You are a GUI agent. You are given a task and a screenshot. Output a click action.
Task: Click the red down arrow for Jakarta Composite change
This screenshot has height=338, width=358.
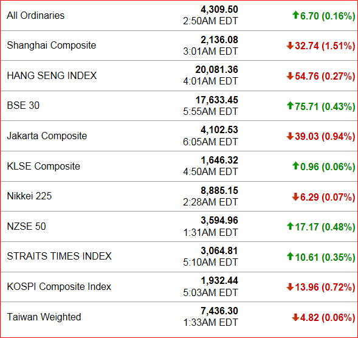(290, 136)
